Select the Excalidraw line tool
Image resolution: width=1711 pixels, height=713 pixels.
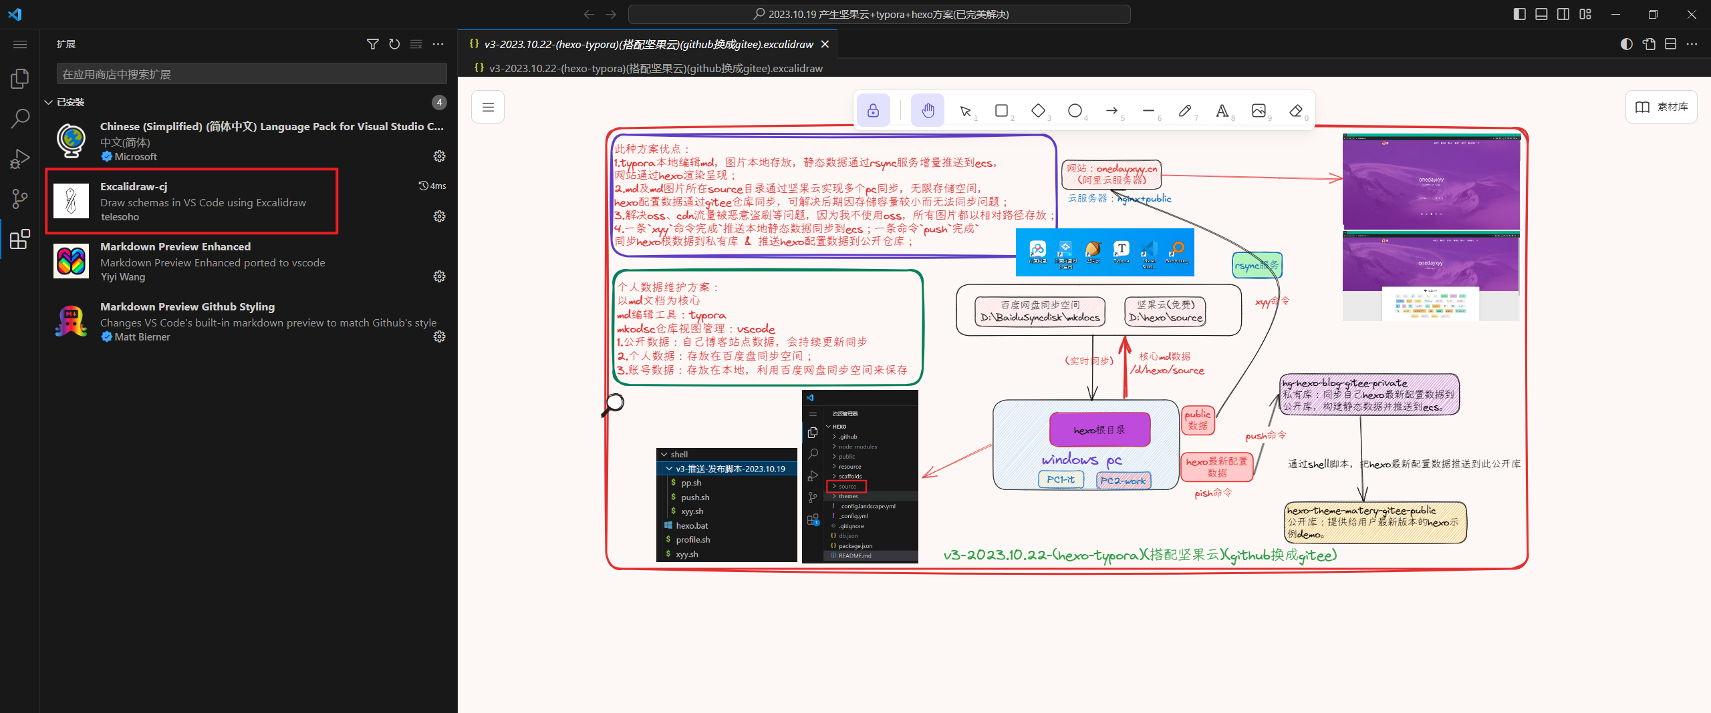pyautogui.click(x=1148, y=111)
